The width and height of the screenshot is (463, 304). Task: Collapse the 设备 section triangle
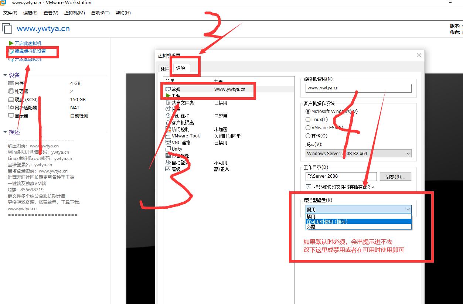(5, 75)
